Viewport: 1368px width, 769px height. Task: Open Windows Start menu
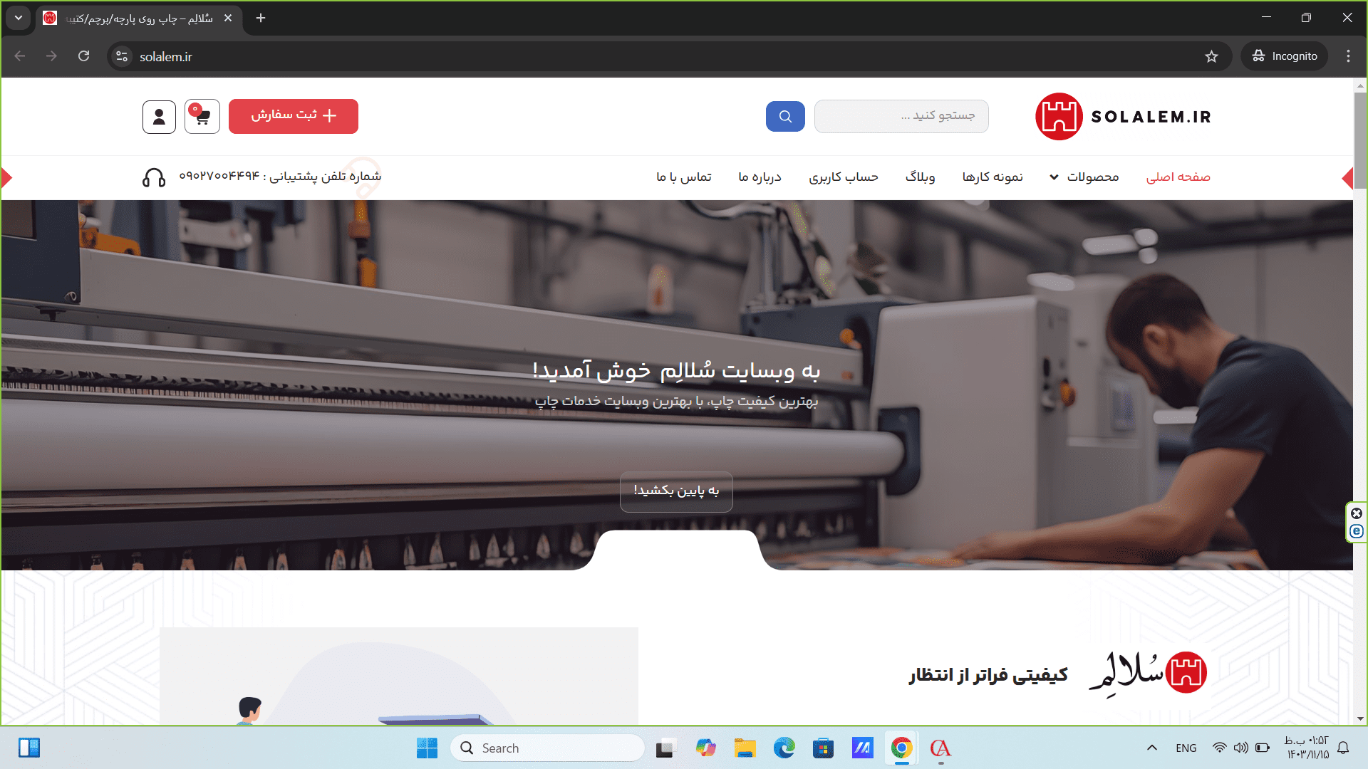coord(427,748)
